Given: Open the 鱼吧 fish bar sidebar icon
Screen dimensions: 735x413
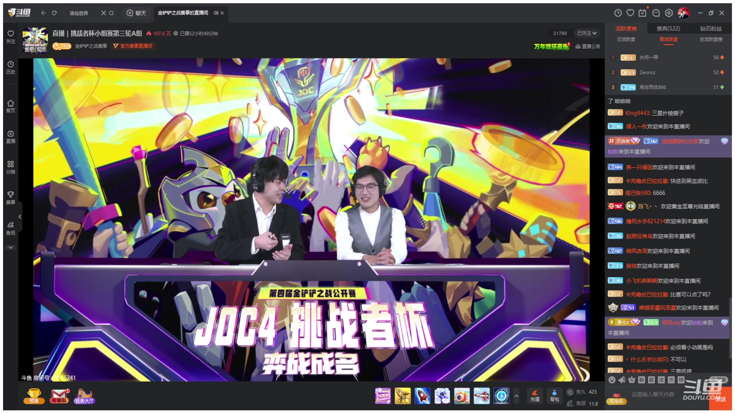Looking at the screenshot, I should tap(10, 228).
